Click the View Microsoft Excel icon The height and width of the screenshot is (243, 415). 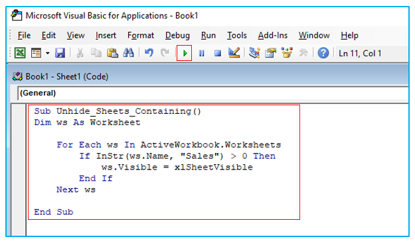pyautogui.click(x=20, y=53)
